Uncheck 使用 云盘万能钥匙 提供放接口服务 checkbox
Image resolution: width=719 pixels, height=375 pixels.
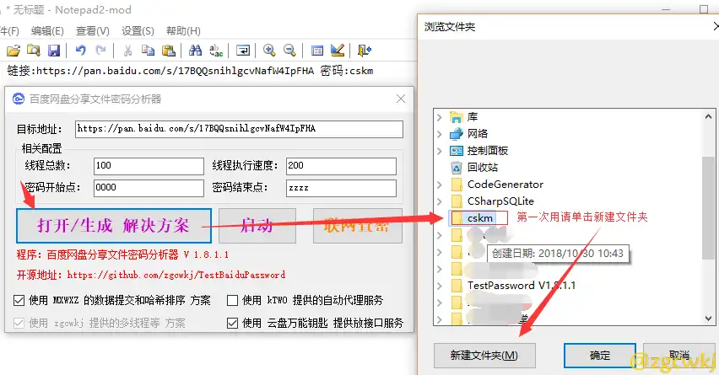(x=232, y=324)
